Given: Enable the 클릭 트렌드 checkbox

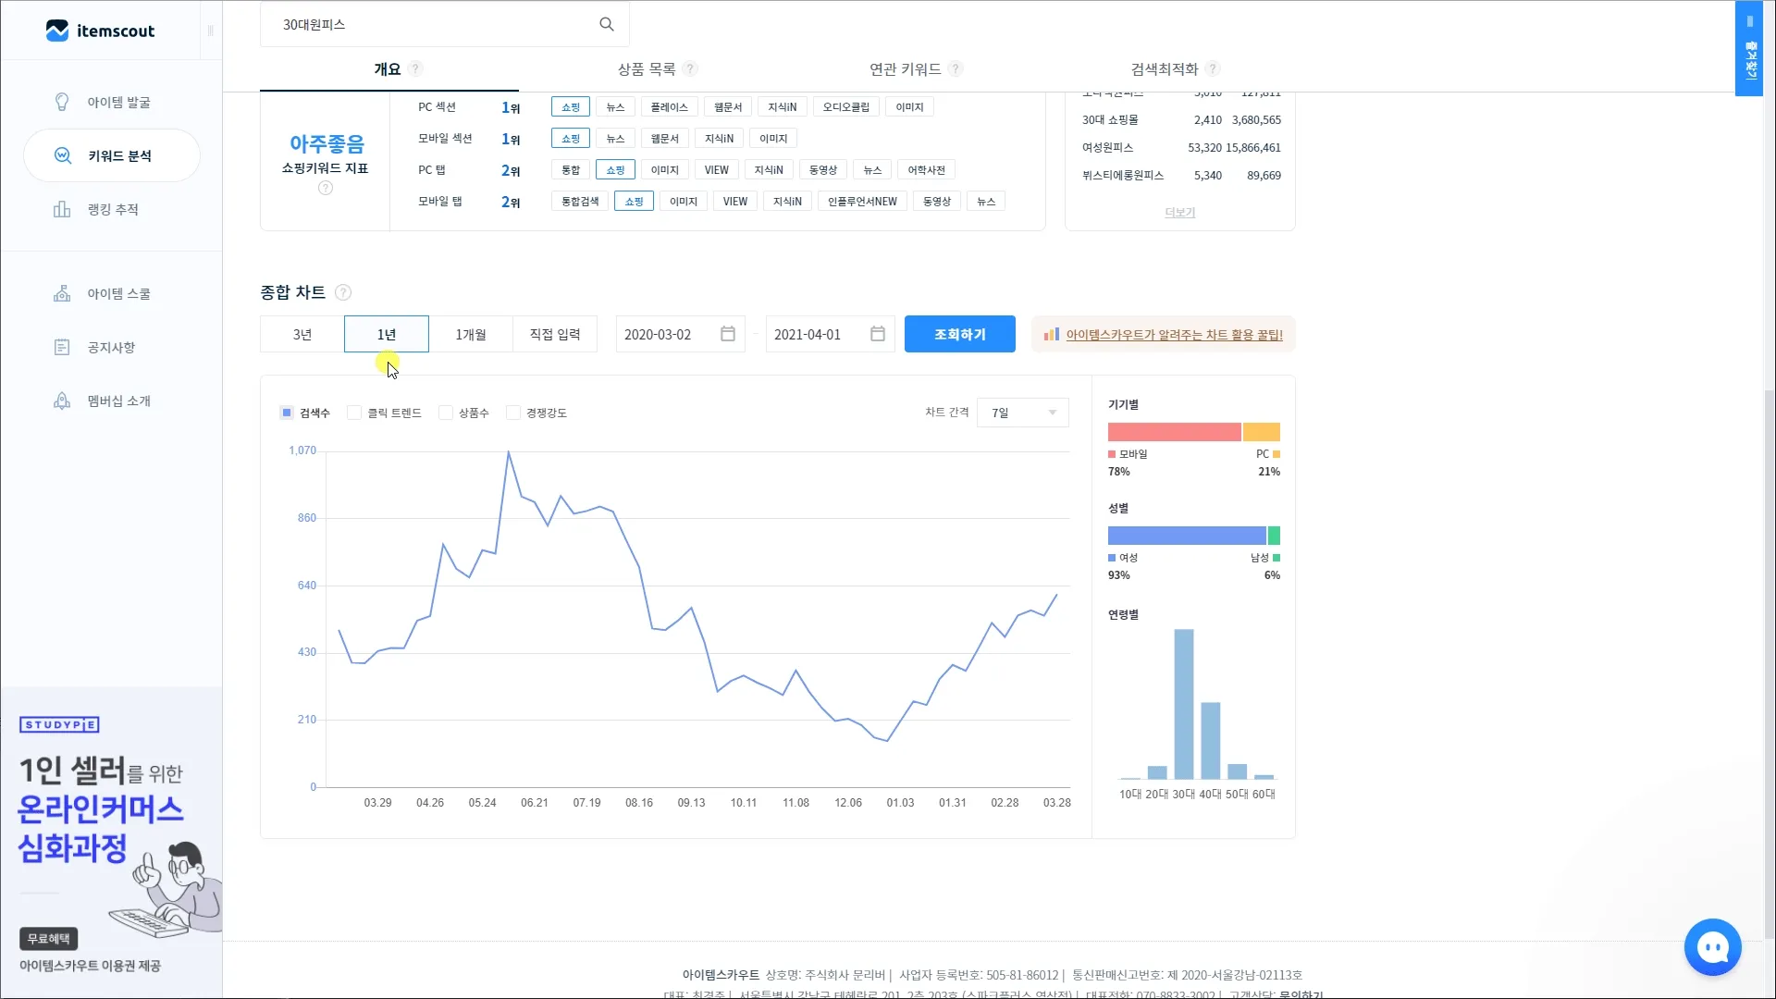Looking at the screenshot, I should (354, 413).
